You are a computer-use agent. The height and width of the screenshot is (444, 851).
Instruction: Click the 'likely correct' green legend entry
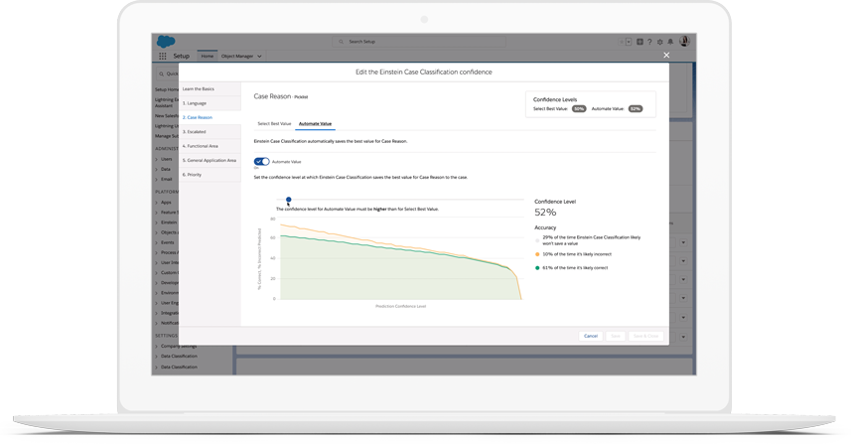point(572,267)
